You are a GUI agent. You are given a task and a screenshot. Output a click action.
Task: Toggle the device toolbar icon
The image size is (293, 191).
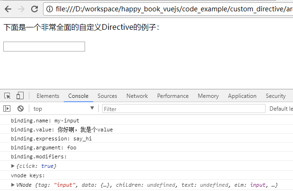click(20, 95)
